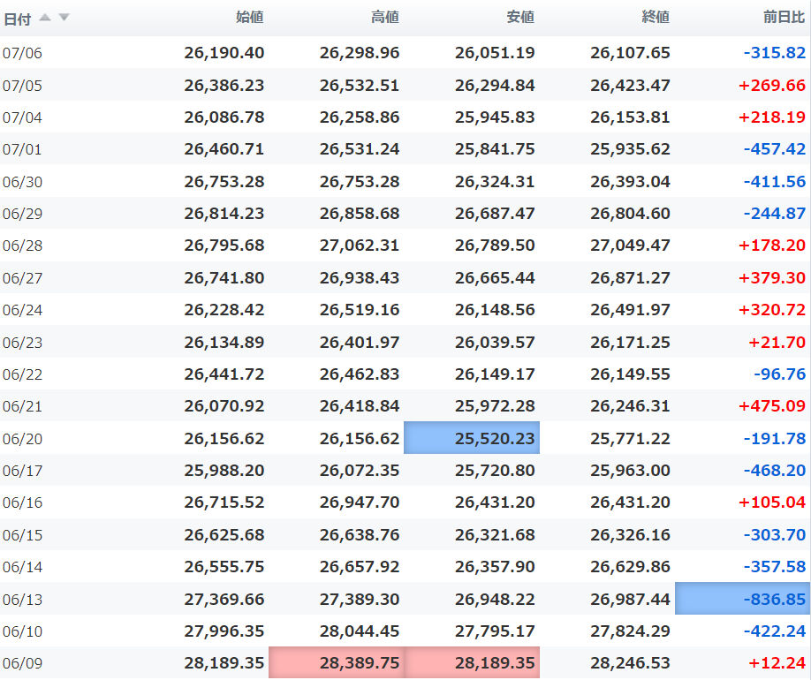Select the change value -315.82

pos(774,53)
